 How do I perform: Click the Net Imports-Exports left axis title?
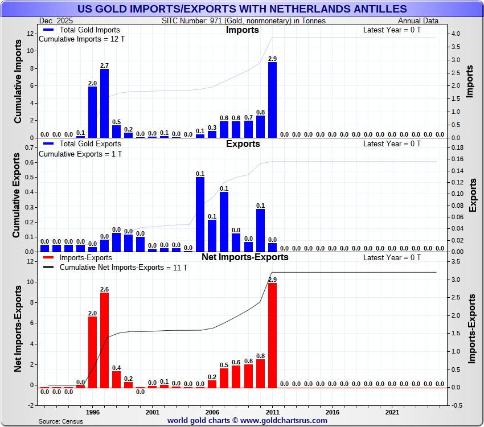18,329
